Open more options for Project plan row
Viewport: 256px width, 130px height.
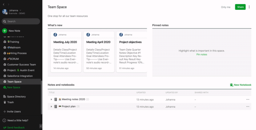click(x=247, y=106)
